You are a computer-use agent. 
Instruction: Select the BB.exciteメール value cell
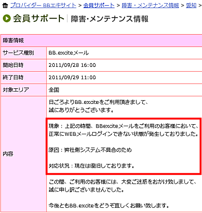[124, 53]
